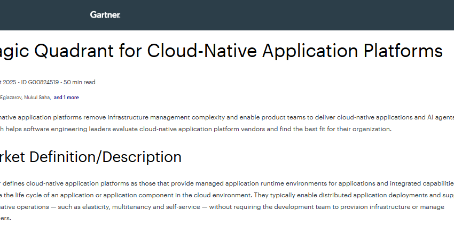Click the line starting "defines cloud-native application platforms"

(227, 183)
